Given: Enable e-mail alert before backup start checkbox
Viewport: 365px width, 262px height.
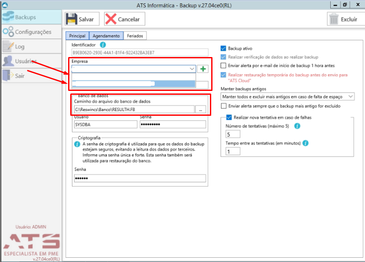Looking at the screenshot, I should [x=223, y=66].
